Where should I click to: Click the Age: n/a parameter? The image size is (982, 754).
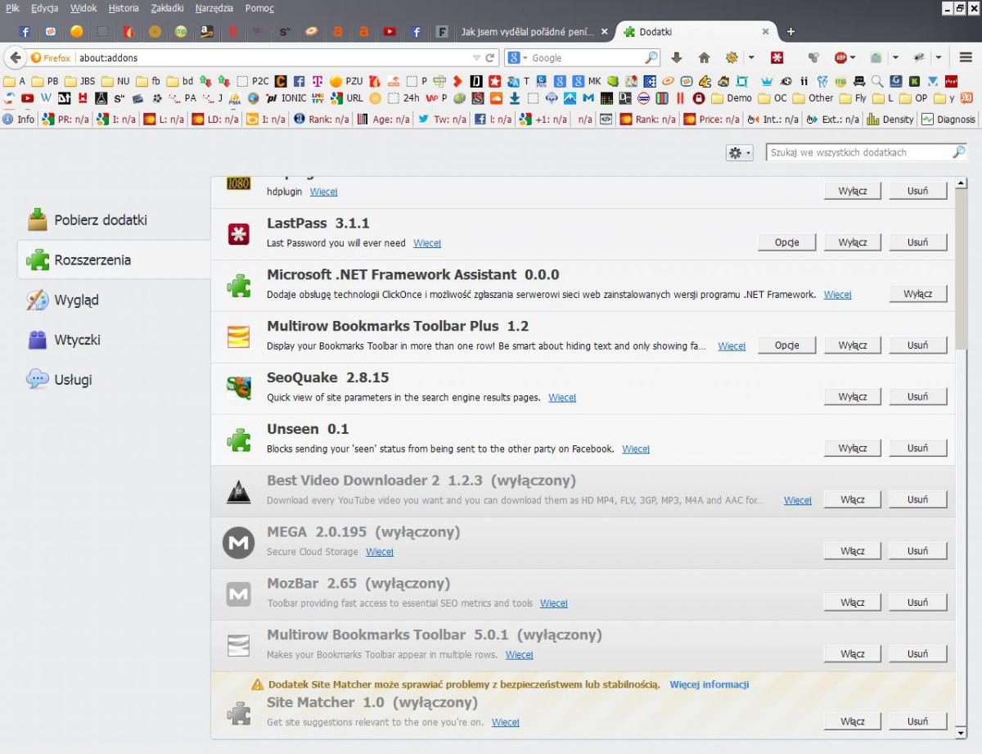[x=383, y=119]
